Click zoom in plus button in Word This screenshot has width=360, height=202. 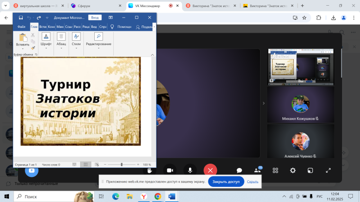coord(138,165)
